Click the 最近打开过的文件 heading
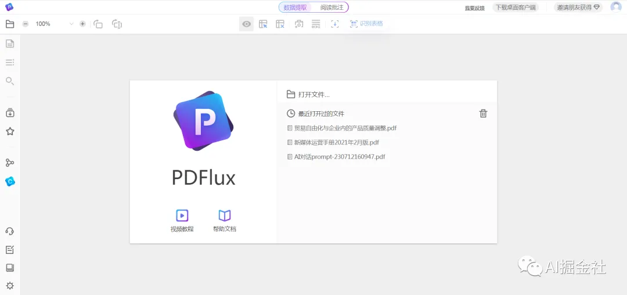 coord(321,114)
